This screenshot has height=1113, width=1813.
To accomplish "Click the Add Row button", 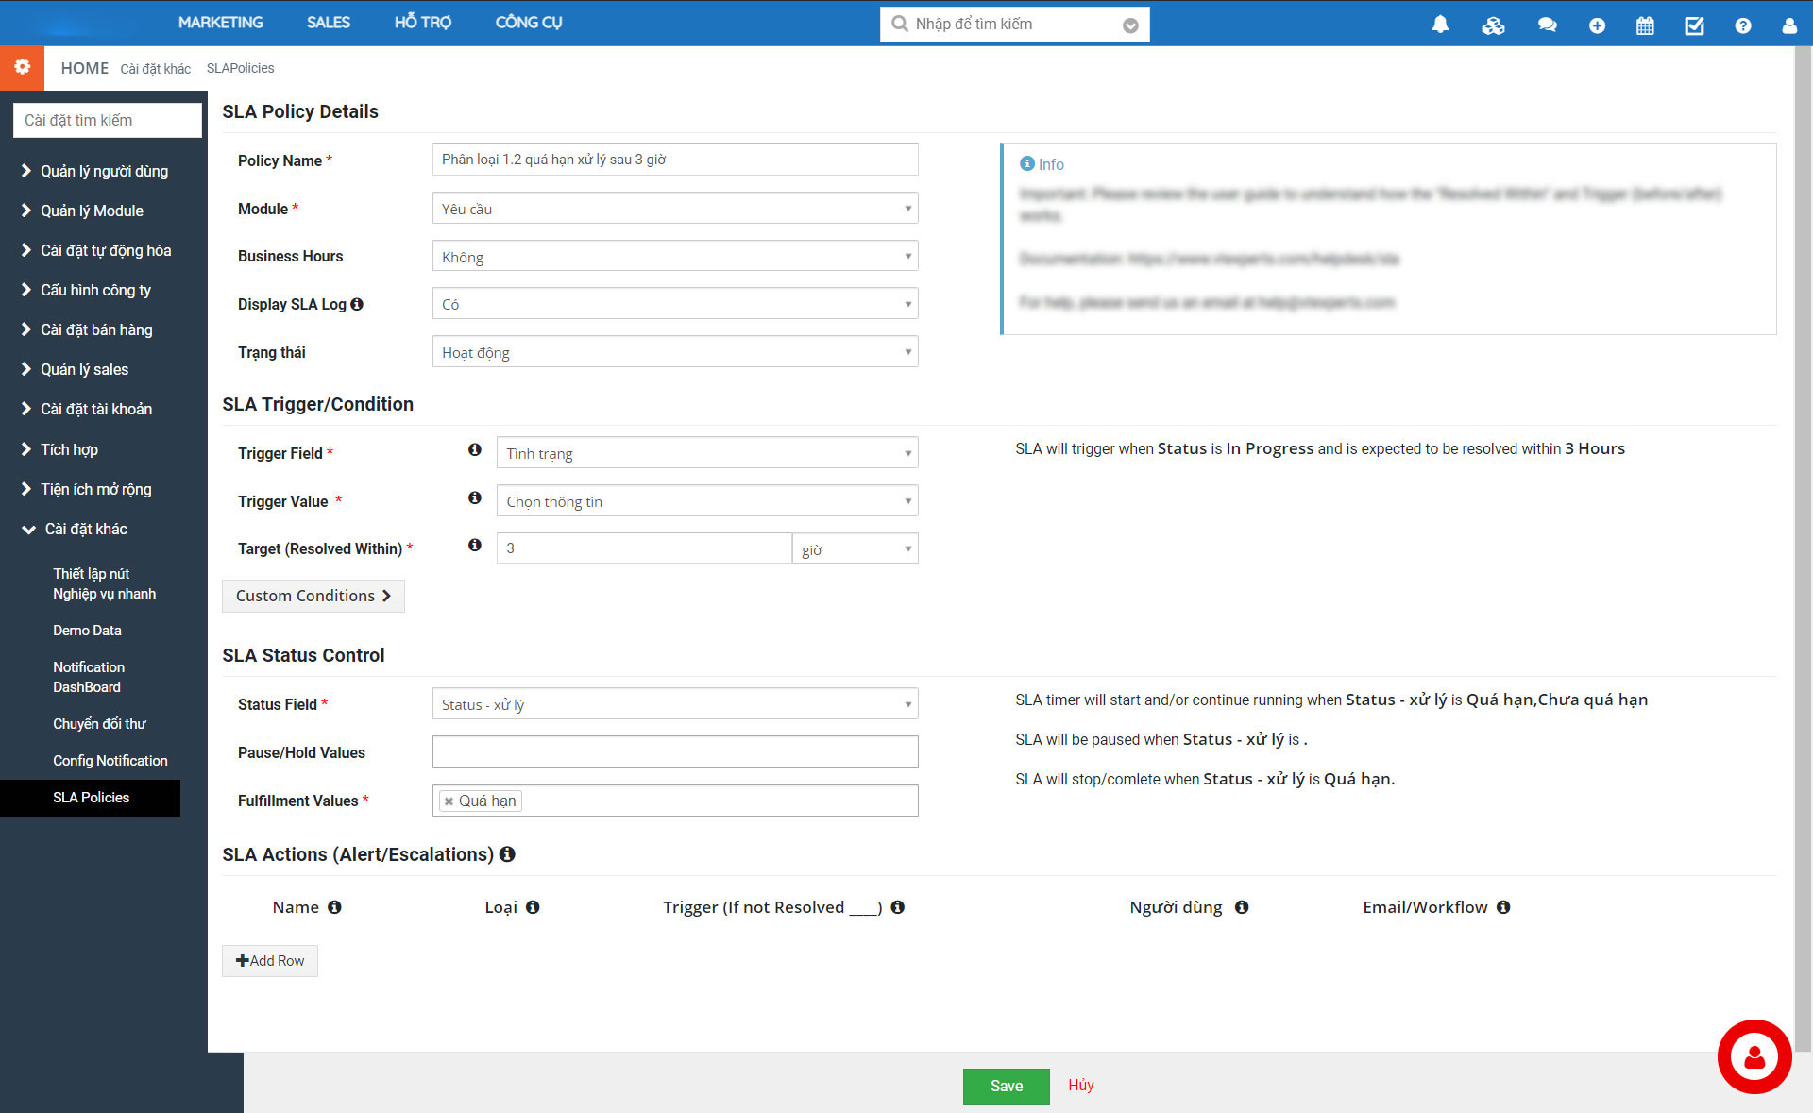I will click(270, 960).
